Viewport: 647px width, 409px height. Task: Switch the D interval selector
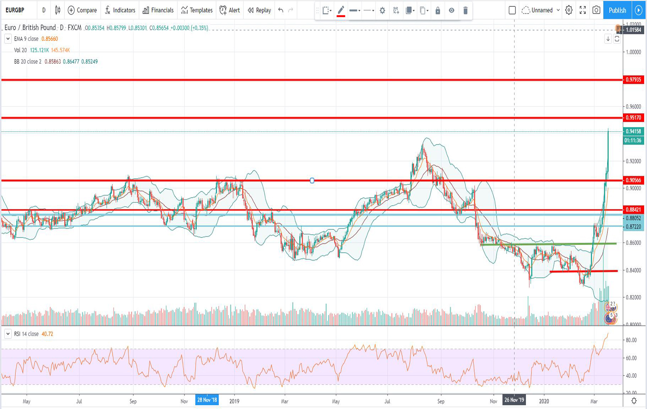[43, 10]
